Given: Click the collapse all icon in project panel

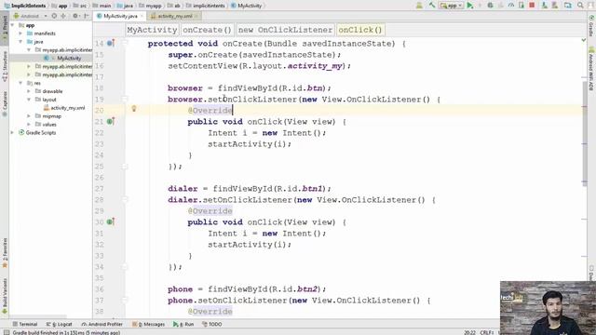Looking at the screenshot, I should (x=63, y=16).
